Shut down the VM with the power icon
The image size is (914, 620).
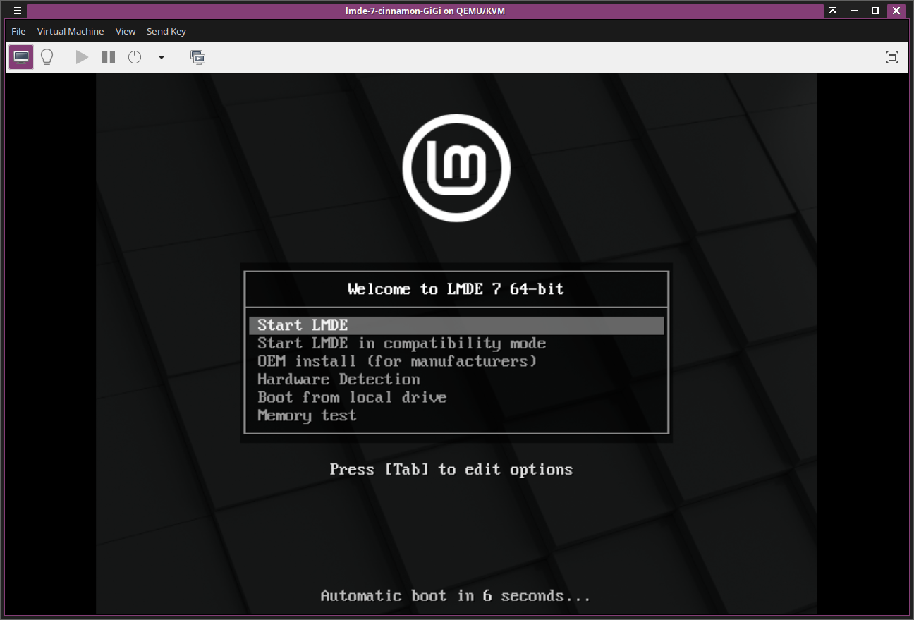coord(135,57)
